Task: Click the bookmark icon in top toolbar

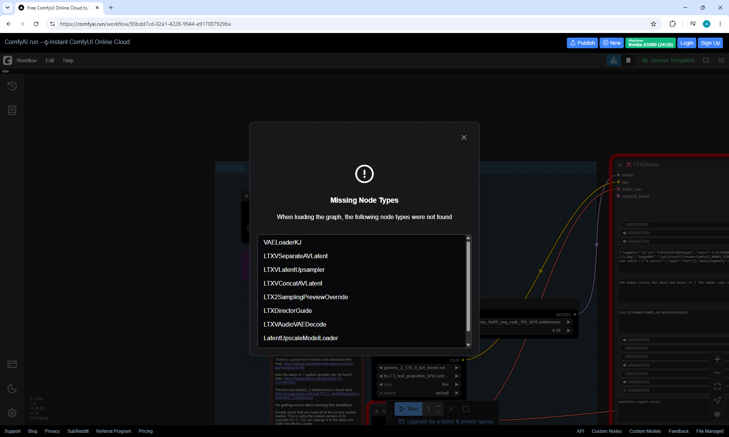Action: pyautogui.click(x=628, y=60)
